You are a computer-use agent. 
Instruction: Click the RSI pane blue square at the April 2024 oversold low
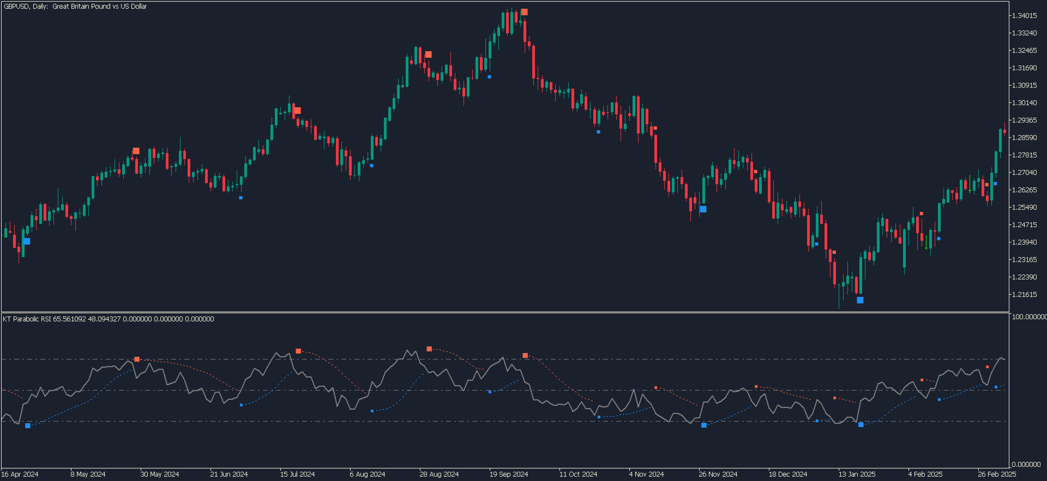(28, 425)
